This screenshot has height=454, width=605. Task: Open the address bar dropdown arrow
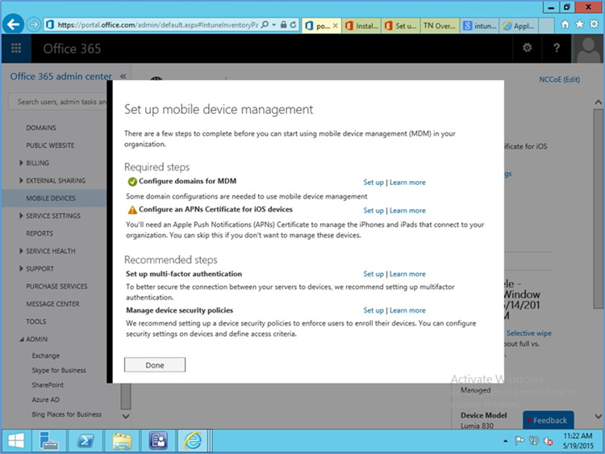(x=274, y=25)
